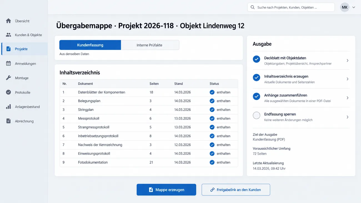Expand the Deckblatt mit Objektdaten chevron
This screenshot has height=203, width=361.
click(x=347, y=60)
